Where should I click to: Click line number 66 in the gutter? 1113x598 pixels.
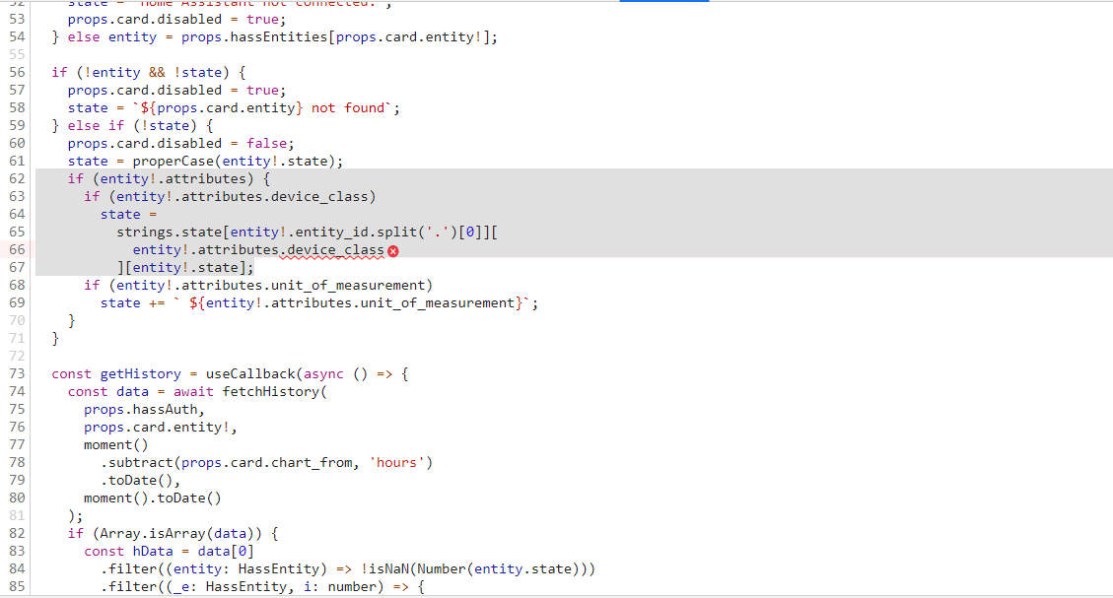[x=16, y=249]
